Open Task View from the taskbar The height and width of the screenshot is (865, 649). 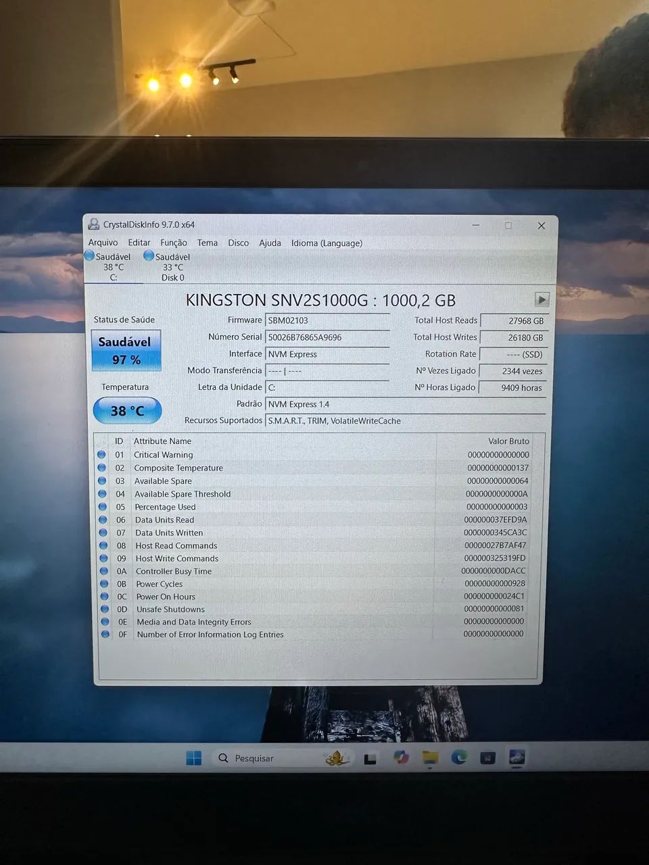pyautogui.click(x=370, y=758)
